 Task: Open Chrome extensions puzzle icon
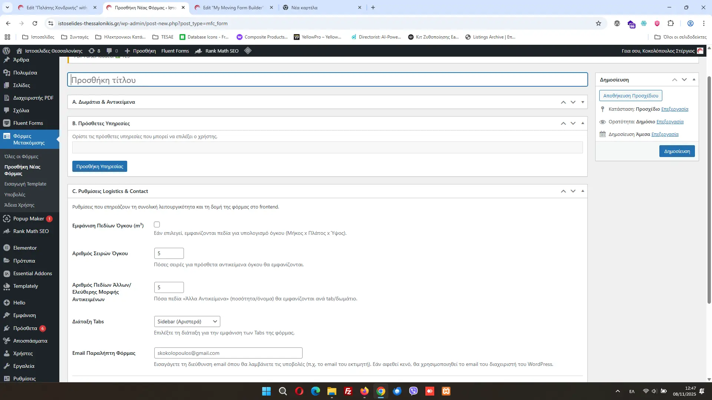[x=670, y=23]
